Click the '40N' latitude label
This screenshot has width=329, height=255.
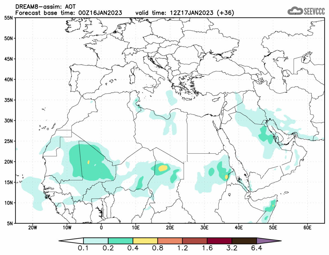click(x=8, y=79)
